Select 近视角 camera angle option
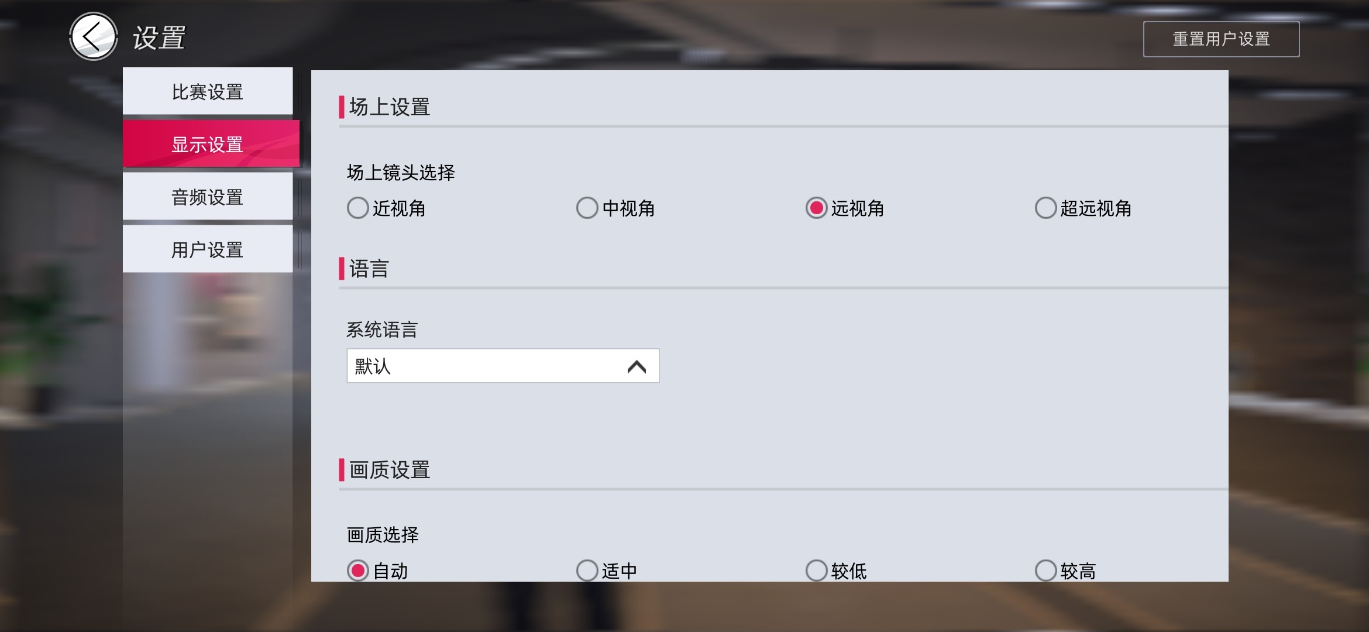Screen dimensions: 1369x632 (x=358, y=207)
